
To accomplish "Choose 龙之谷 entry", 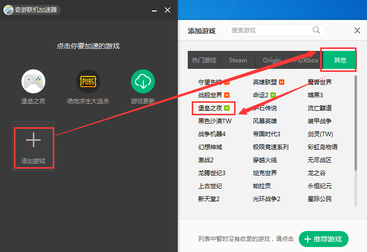I will pyautogui.click(x=317, y=173).
